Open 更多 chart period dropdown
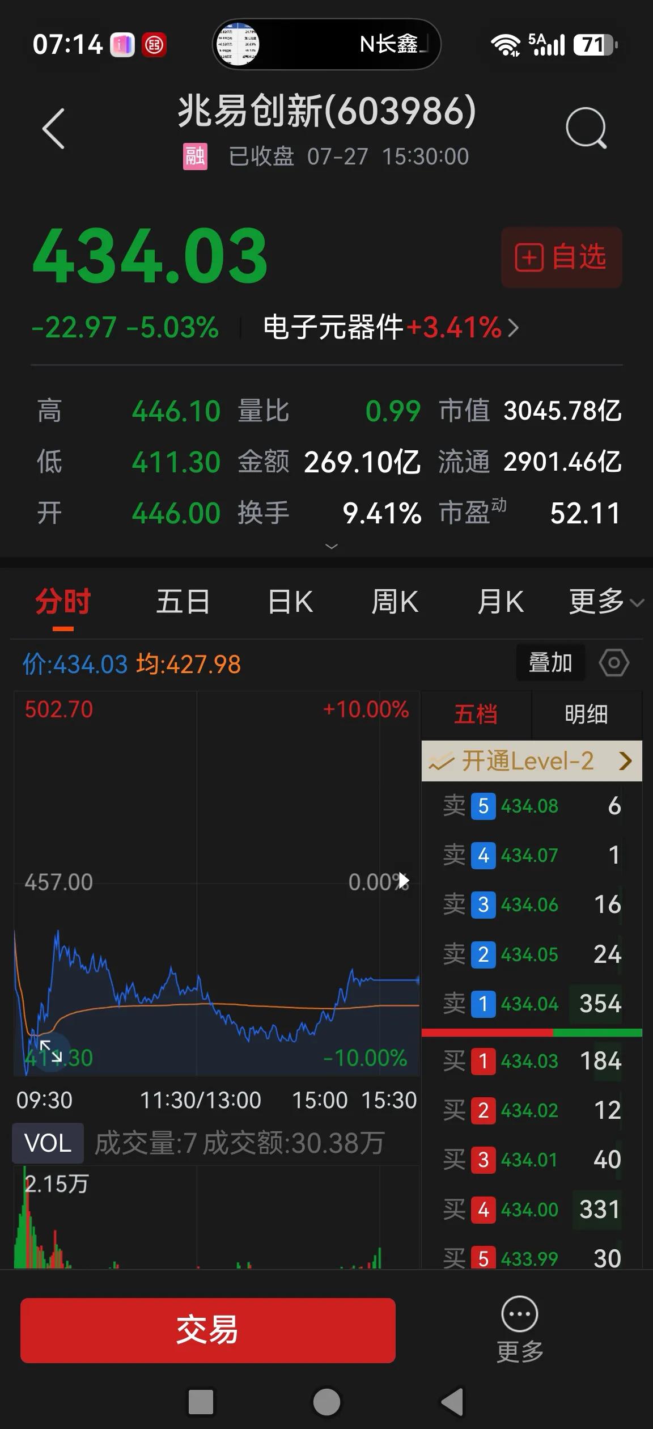Screen dimensions: 653x1429 click(x=607, y=602)
